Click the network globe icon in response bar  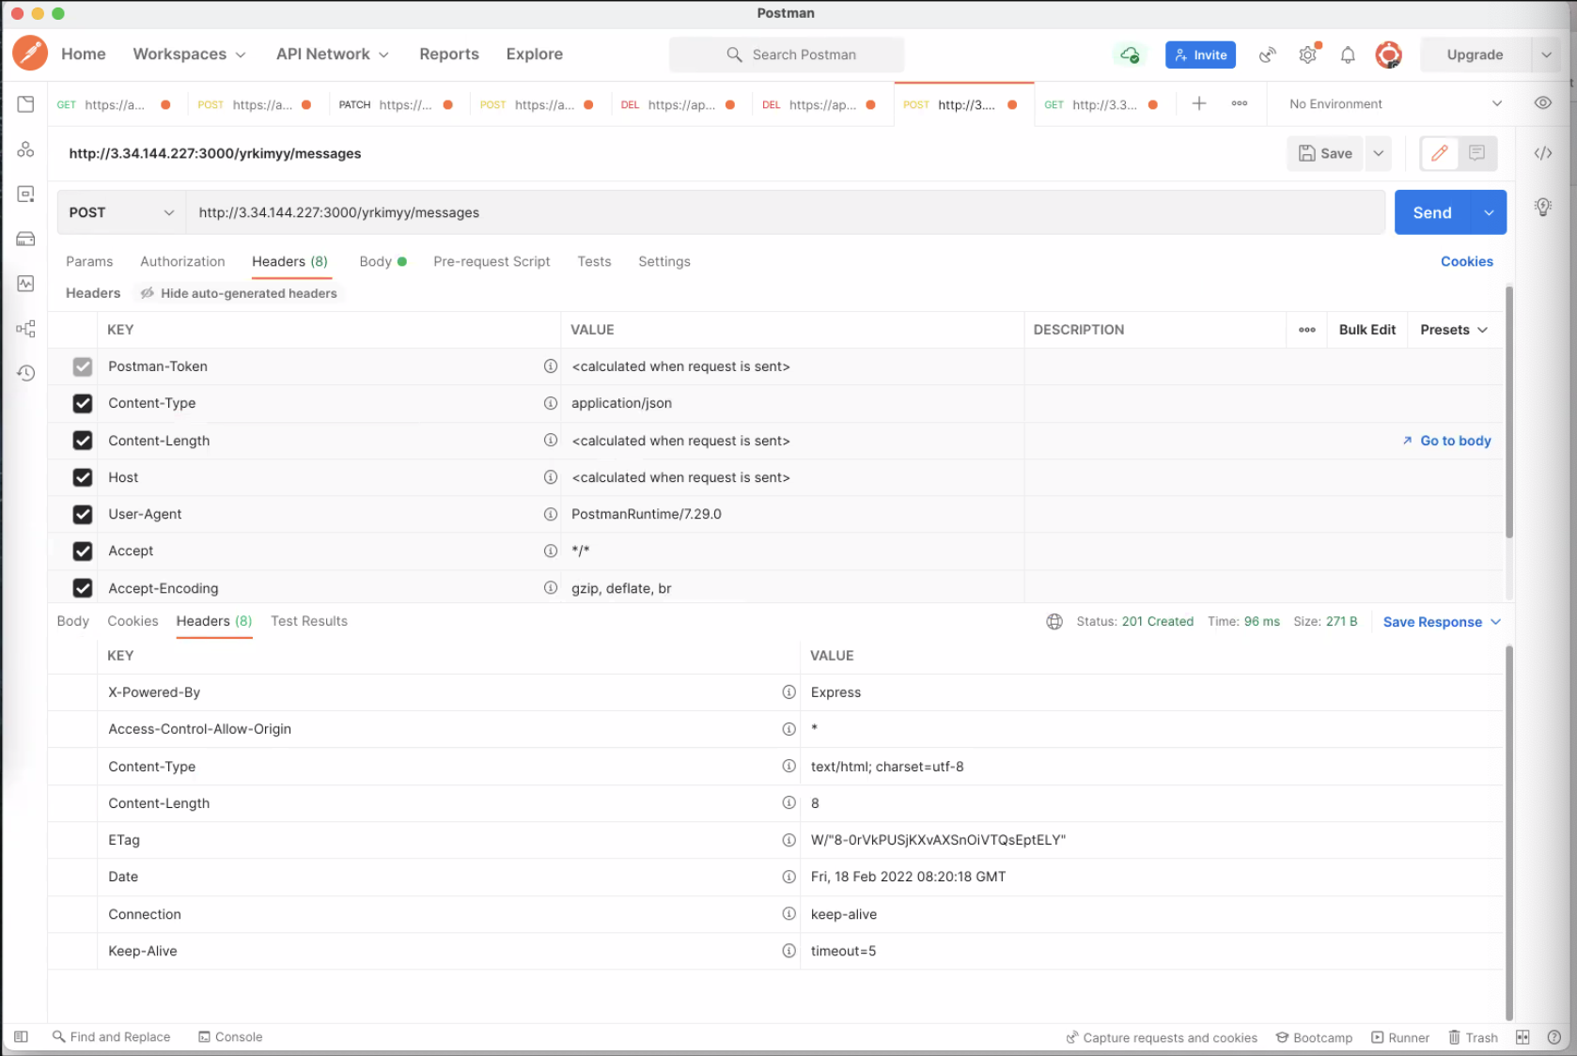[1054, 621]
